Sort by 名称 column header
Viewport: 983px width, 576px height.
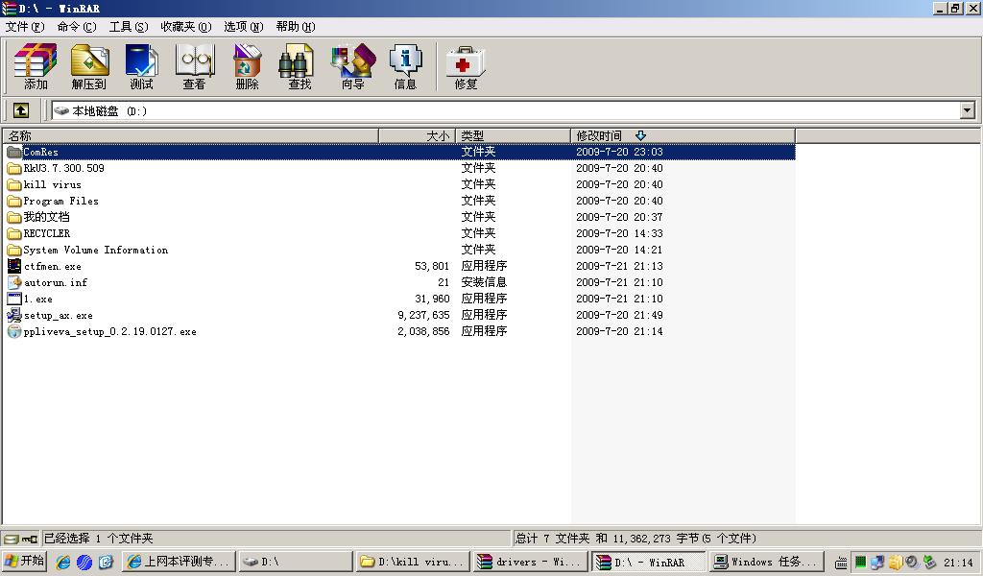tap(191, 135)
